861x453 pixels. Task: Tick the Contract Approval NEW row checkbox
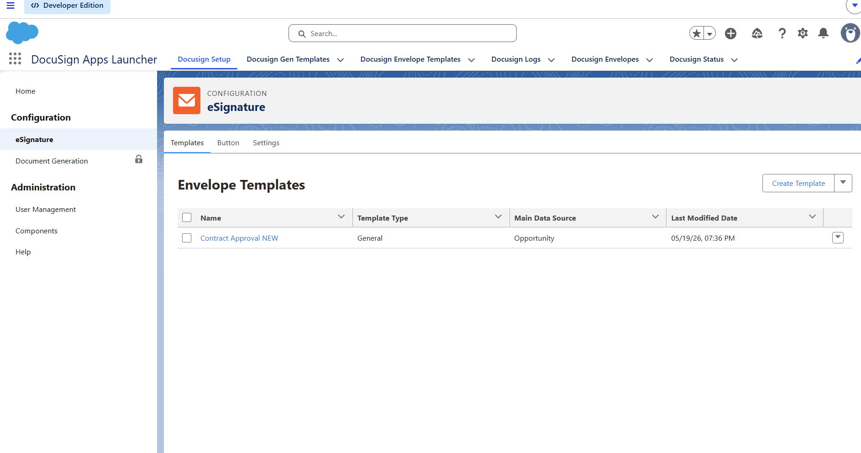(187, 238)
